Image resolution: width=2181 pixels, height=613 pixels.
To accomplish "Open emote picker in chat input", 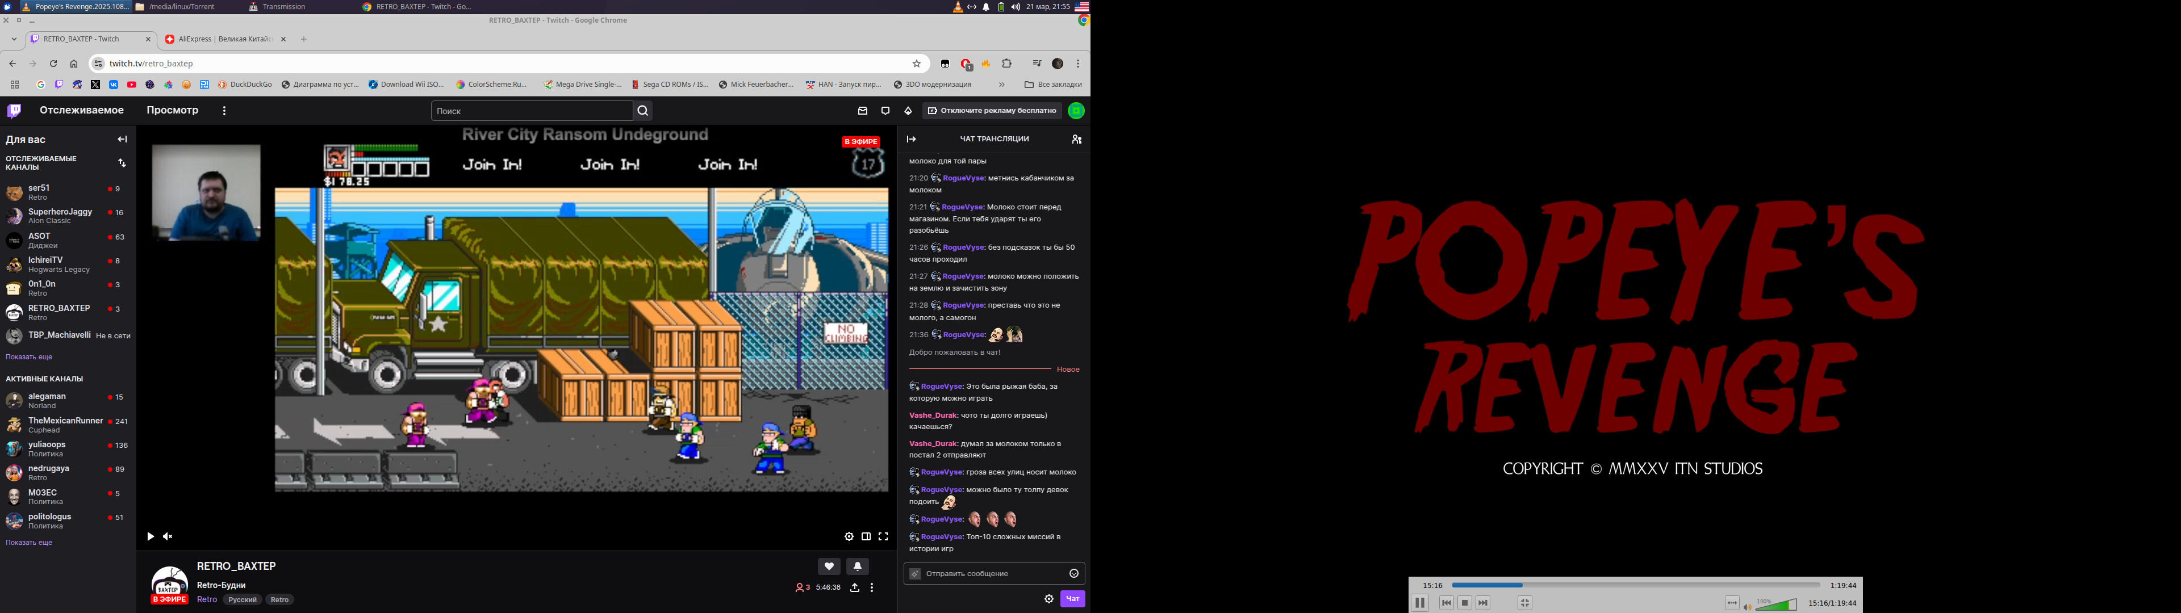I will pyautogui.click(x=1073, y=573).
